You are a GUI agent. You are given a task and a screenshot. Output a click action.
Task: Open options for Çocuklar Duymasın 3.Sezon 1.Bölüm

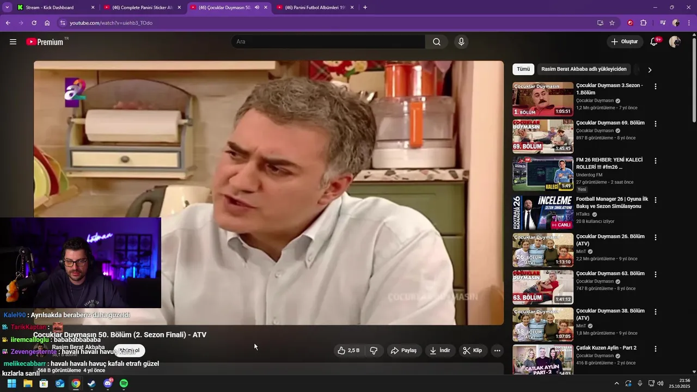656,87
